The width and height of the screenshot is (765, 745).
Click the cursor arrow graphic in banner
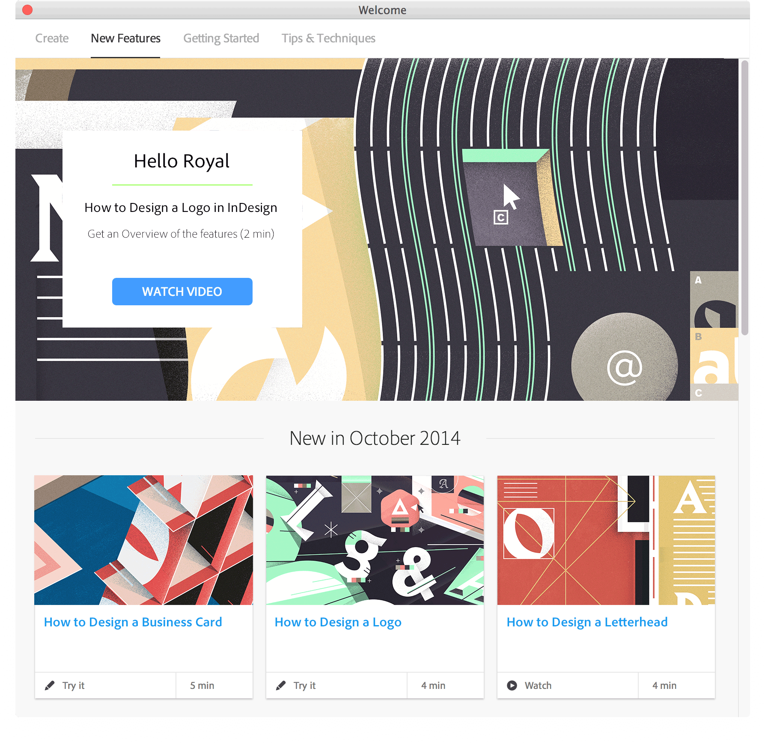point(511,197)
